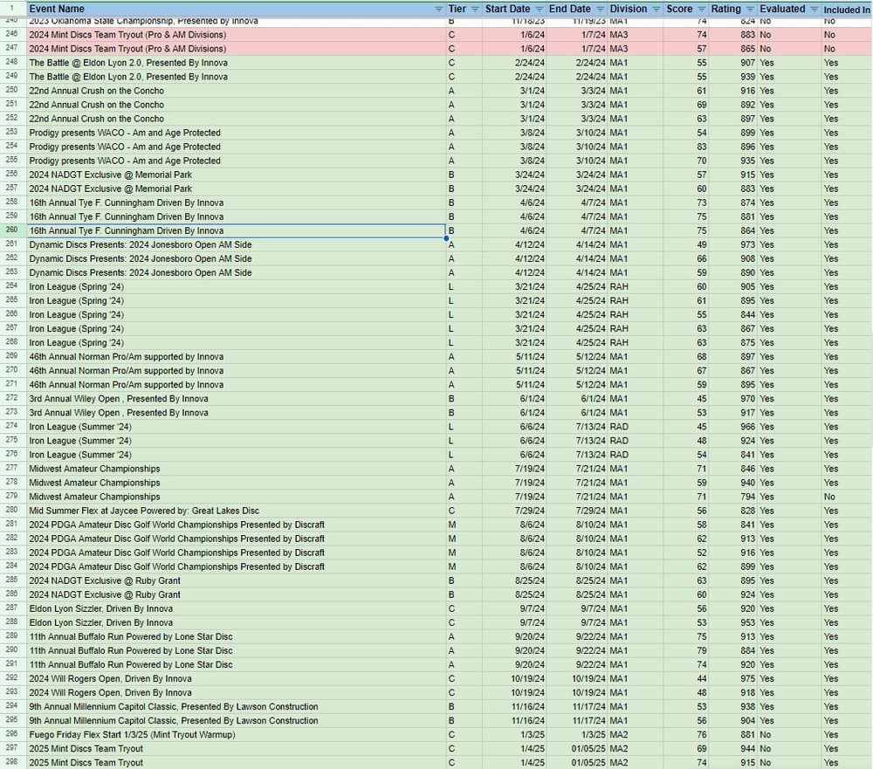The image size is (873, 769).
Task: Select the 'Midwest Amateur Championships' cell in row 279
Action: click(236, 497)
